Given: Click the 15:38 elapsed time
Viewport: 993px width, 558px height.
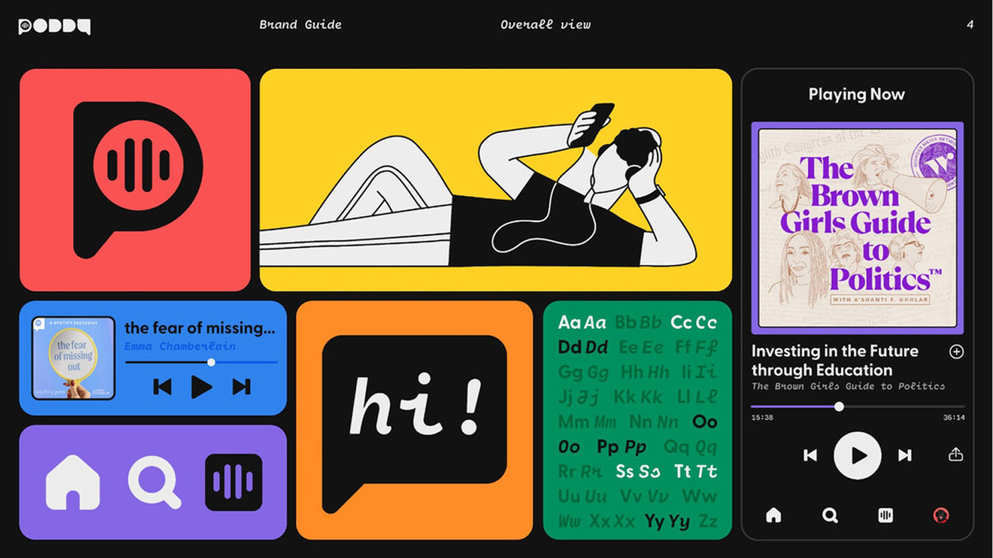Looking at the screenshot, I should (762, 417).
